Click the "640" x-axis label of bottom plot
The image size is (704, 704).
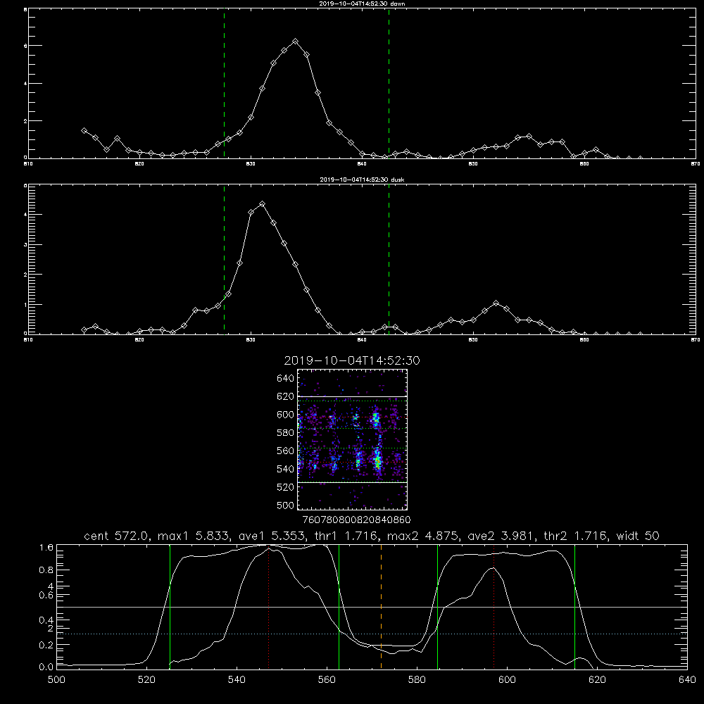coord(687,680)
